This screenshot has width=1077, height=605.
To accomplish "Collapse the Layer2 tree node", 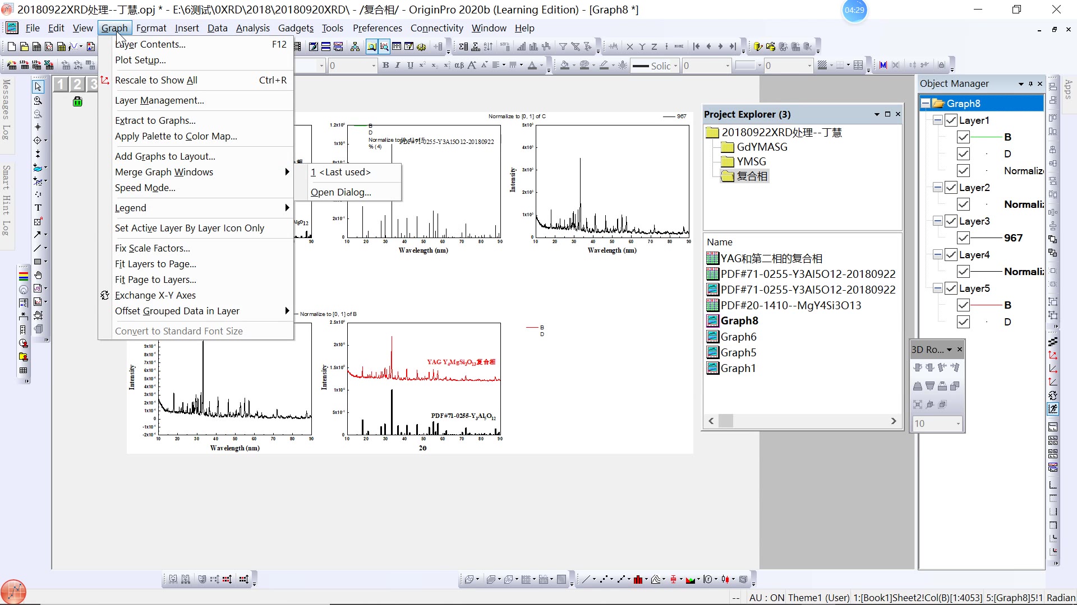I will (x=937, y=188).
